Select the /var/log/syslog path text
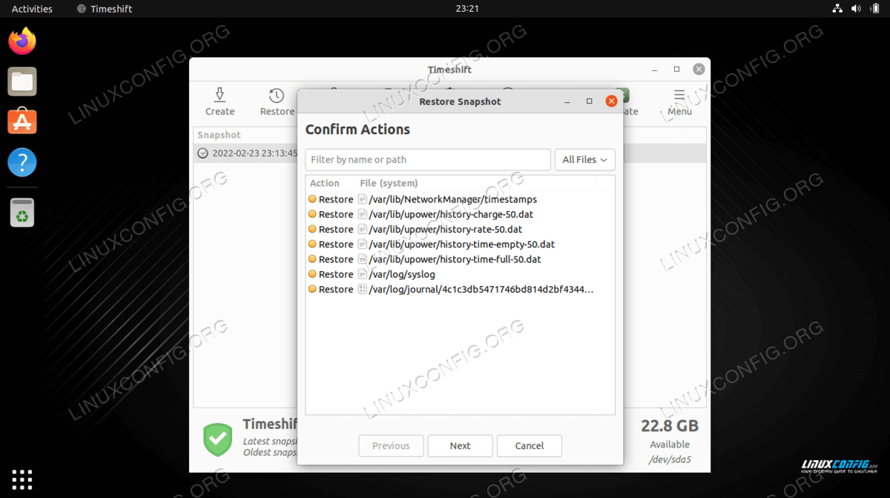Screen dimensions: 890x498 [x=402, y=274]
